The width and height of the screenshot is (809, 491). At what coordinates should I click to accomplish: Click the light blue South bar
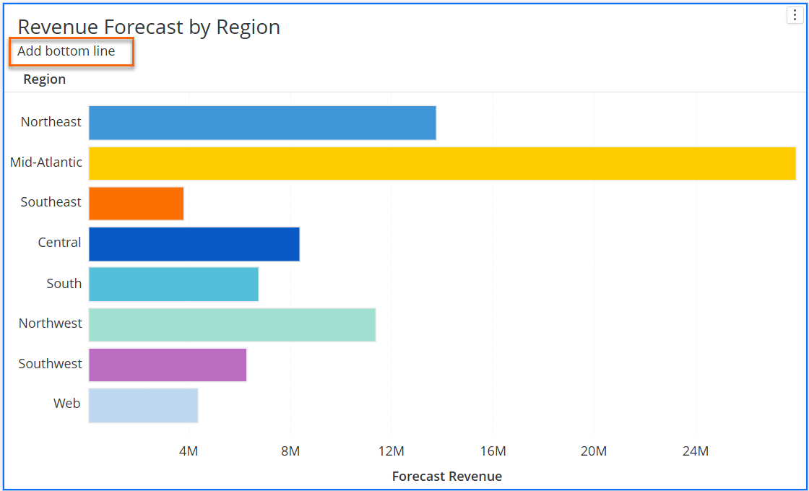pos(173,284)
